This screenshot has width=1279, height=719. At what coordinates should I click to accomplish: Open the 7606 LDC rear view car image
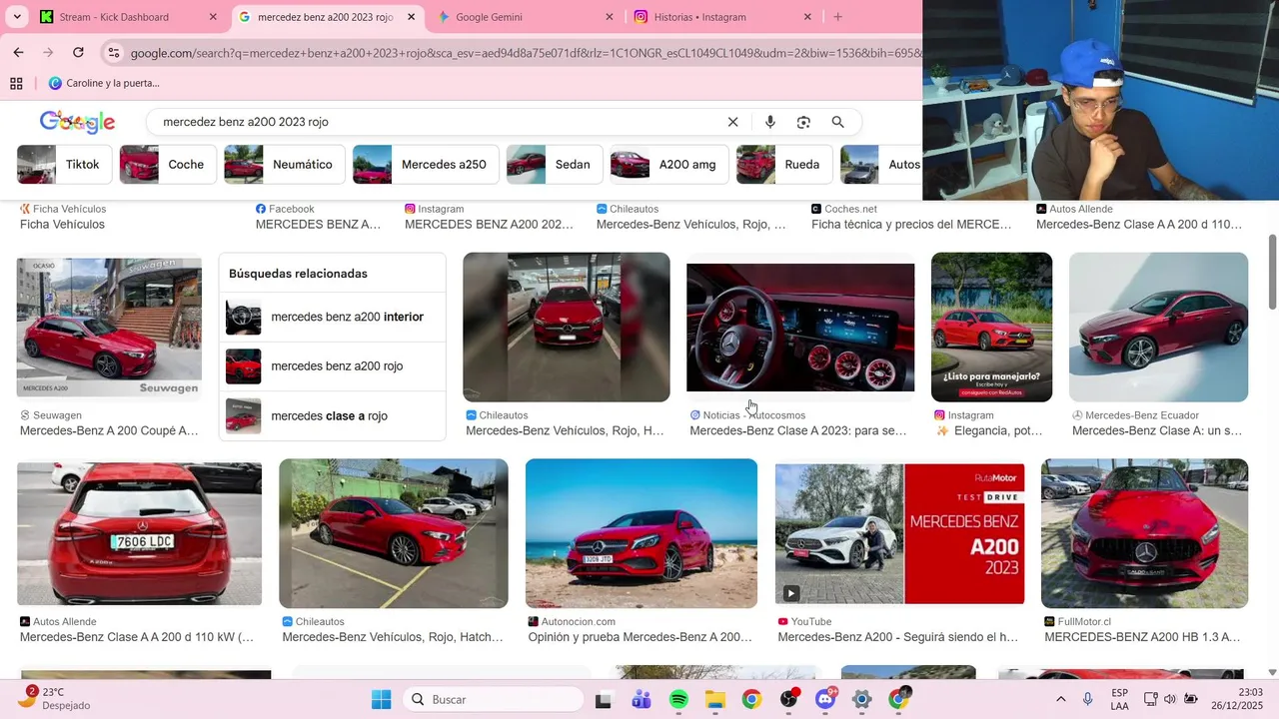click(x=140, y=533)
